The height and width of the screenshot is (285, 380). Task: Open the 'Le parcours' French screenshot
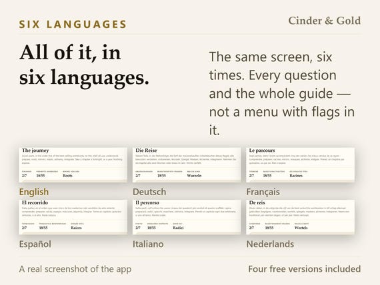pos(300,165)
